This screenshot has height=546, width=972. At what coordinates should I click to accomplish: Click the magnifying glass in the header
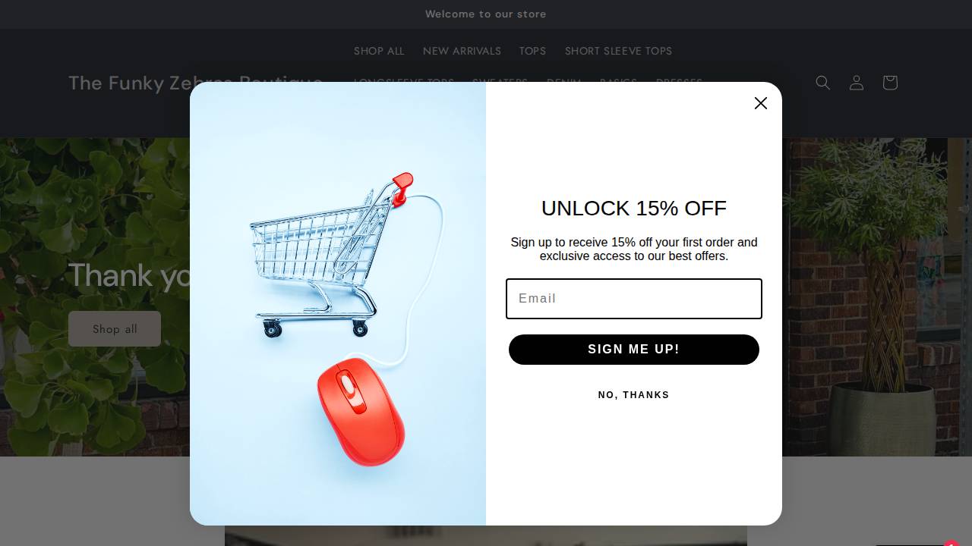[822, 83]
